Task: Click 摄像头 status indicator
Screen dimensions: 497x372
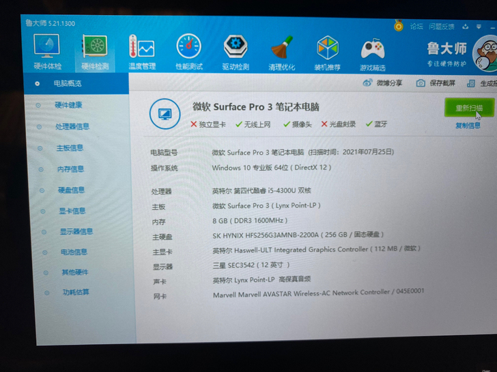Action: click(x=298, y=124)
